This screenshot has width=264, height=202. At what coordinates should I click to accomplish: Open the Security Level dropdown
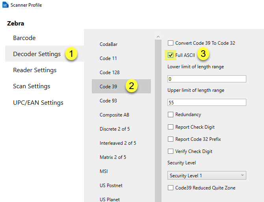(x=207, y=175)
